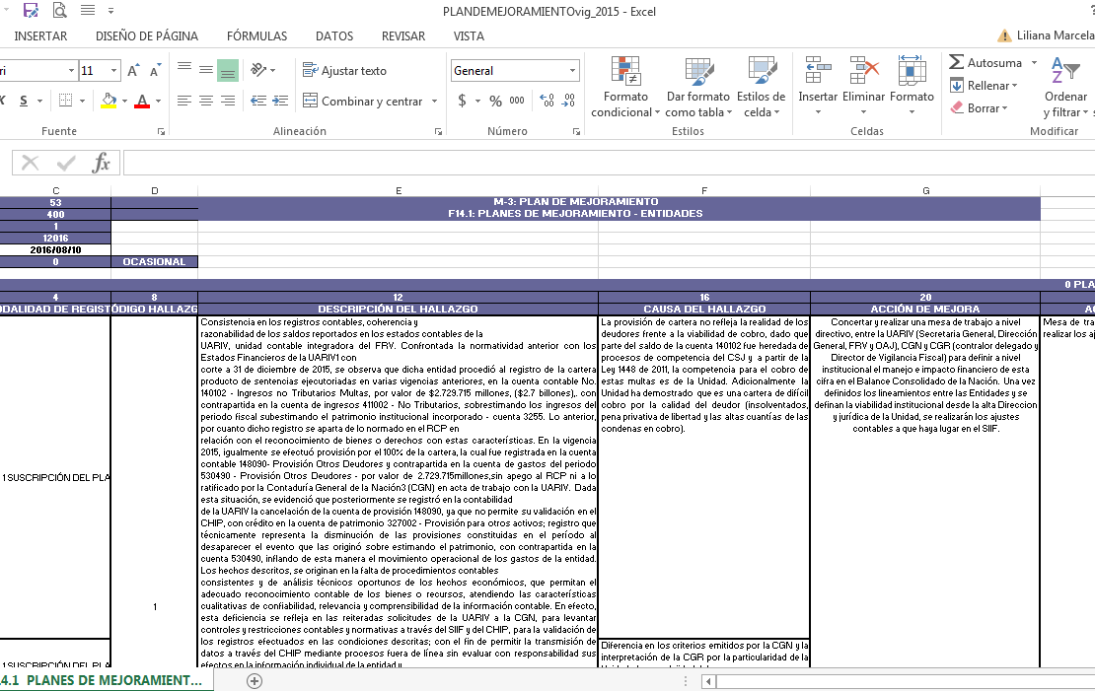Open the Formato cells menu
Image resolution: width=1095 pixels, height=691 pixels.
coord(912,87)
